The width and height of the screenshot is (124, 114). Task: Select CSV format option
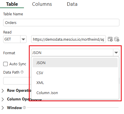(75, 73)
